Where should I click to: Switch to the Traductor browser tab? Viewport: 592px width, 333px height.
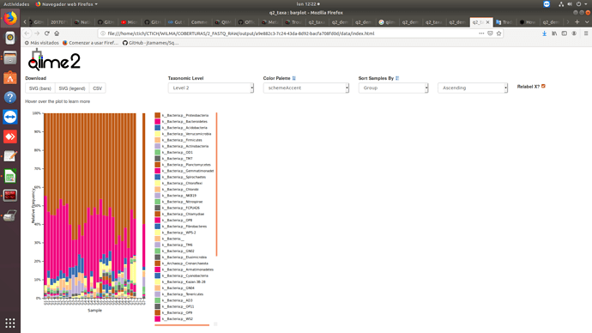504,22
